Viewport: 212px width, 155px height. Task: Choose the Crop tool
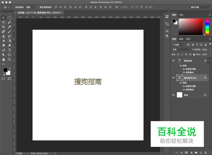coord(4,27)
